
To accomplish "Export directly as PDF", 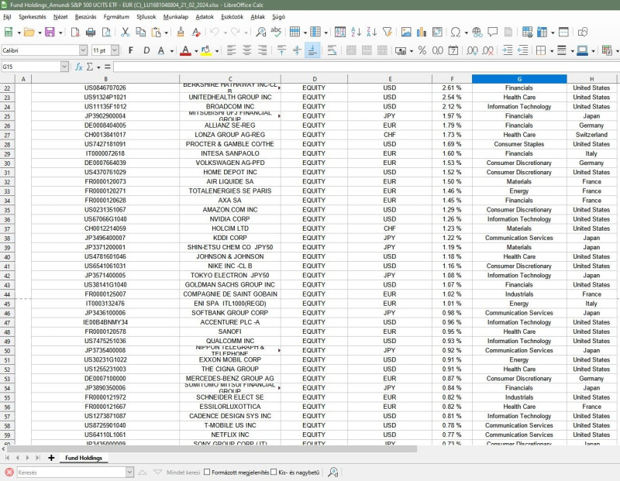I will (75, 32).
